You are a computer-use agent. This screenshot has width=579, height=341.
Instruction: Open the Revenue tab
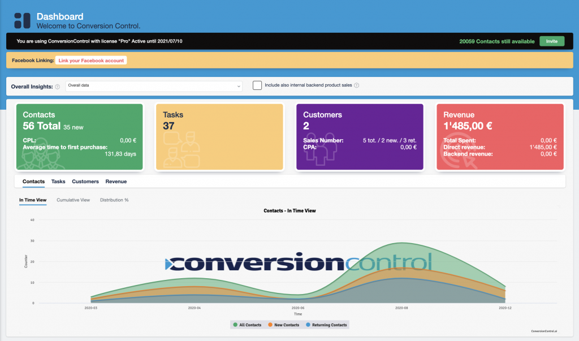[116, 182]
